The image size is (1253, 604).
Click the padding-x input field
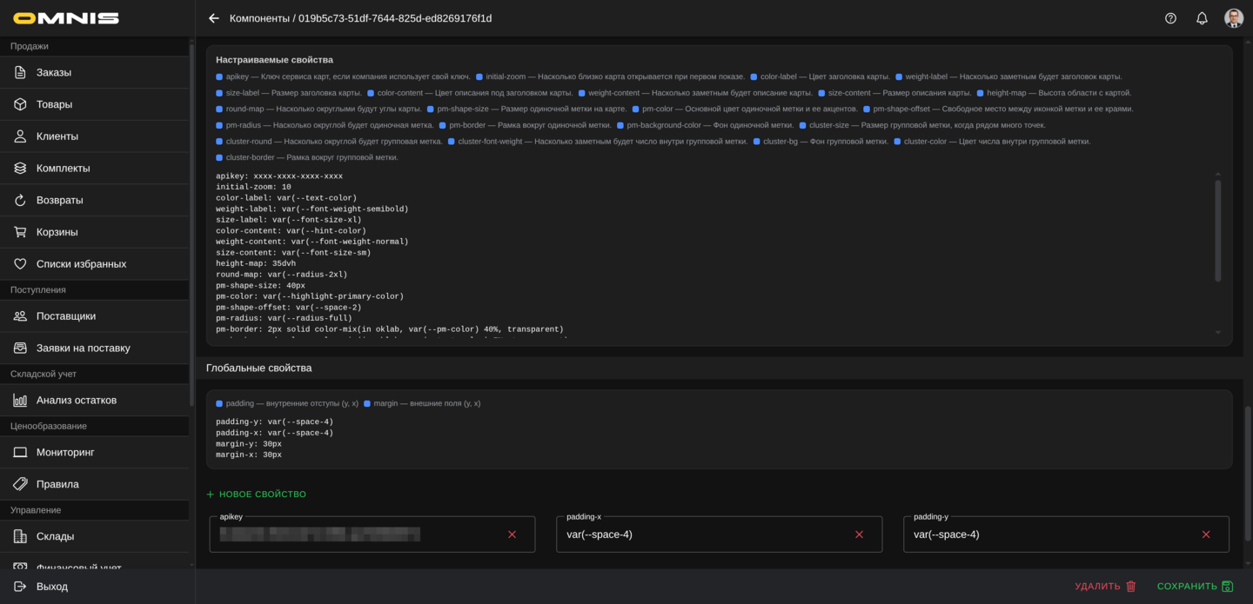pos(700,534)
